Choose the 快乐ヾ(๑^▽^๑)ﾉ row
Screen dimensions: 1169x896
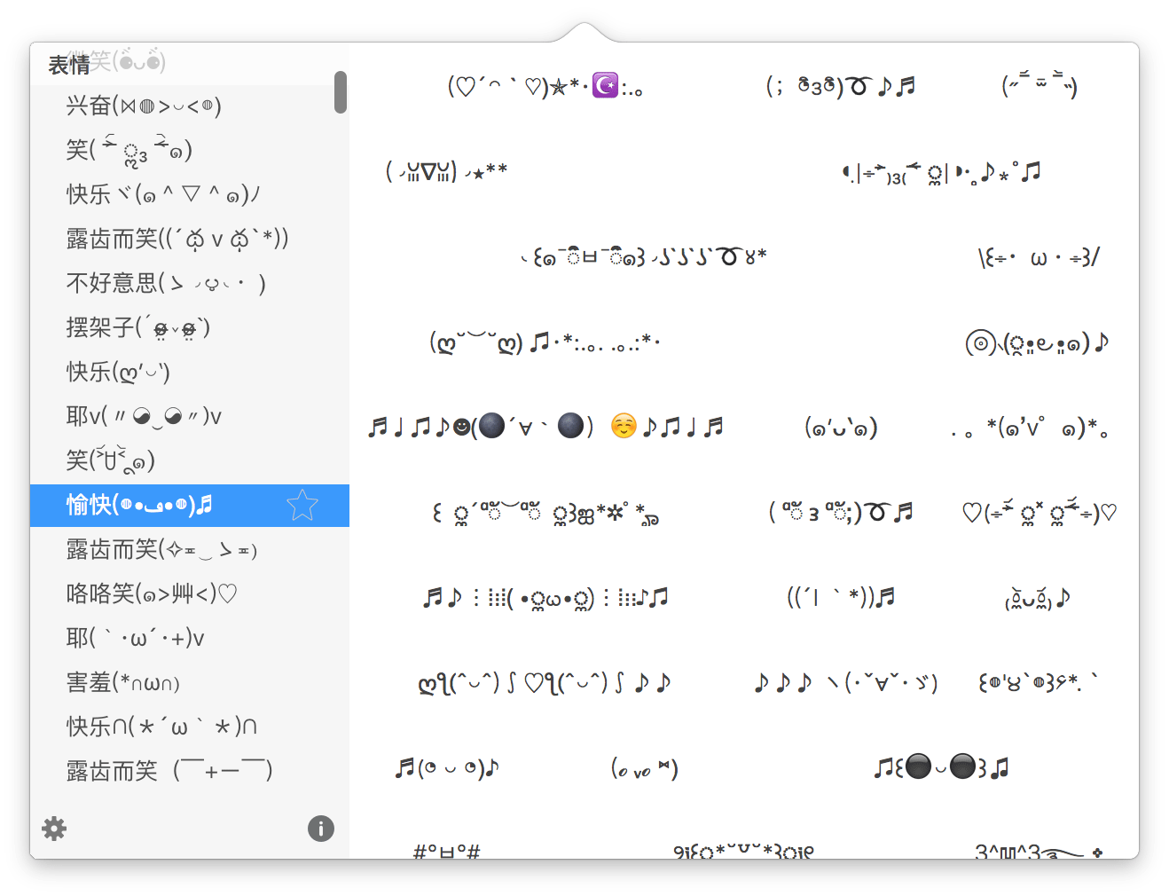click(x=190, y=195)
